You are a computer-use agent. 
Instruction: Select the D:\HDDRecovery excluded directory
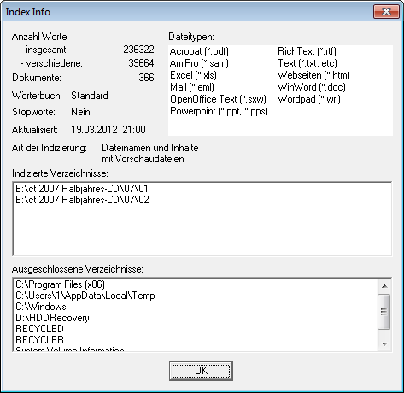coord(52,318)
